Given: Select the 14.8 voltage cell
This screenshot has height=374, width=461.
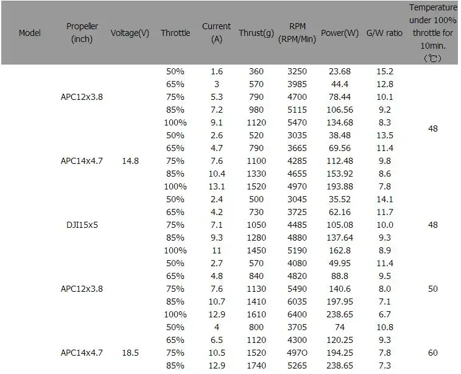Looking at the screenshot, I should (x=130, y=161).
